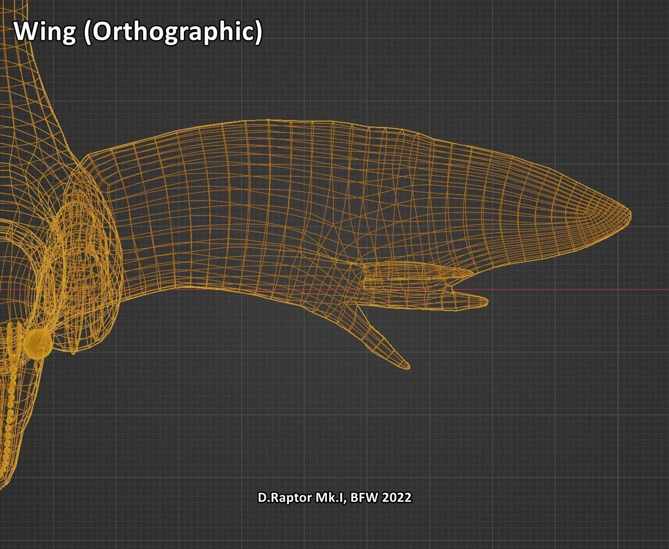Click the "Wing (Orthographic)" title text

tap(138, 32)
